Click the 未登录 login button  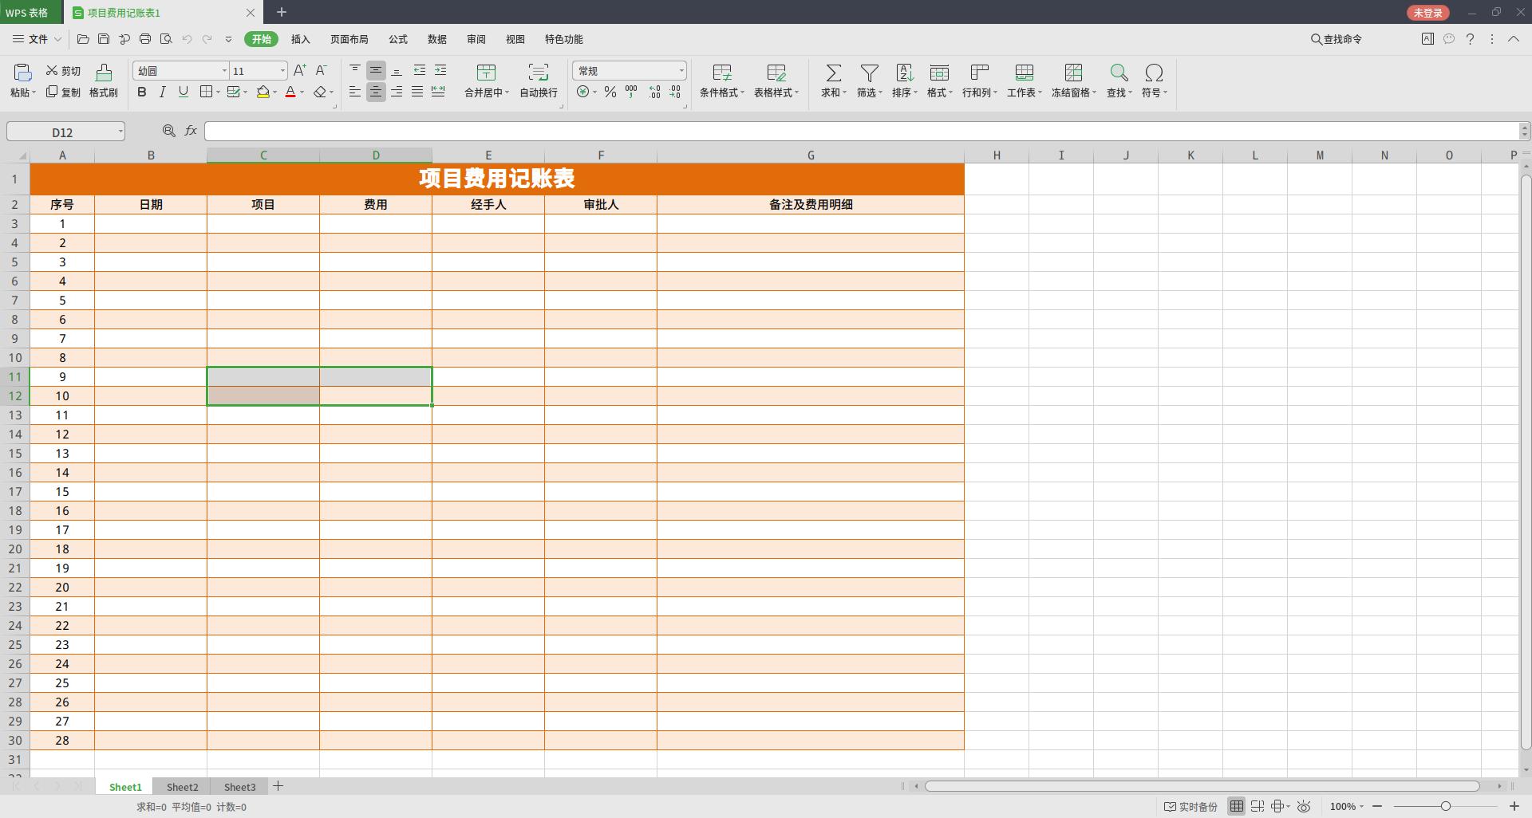1427,12
